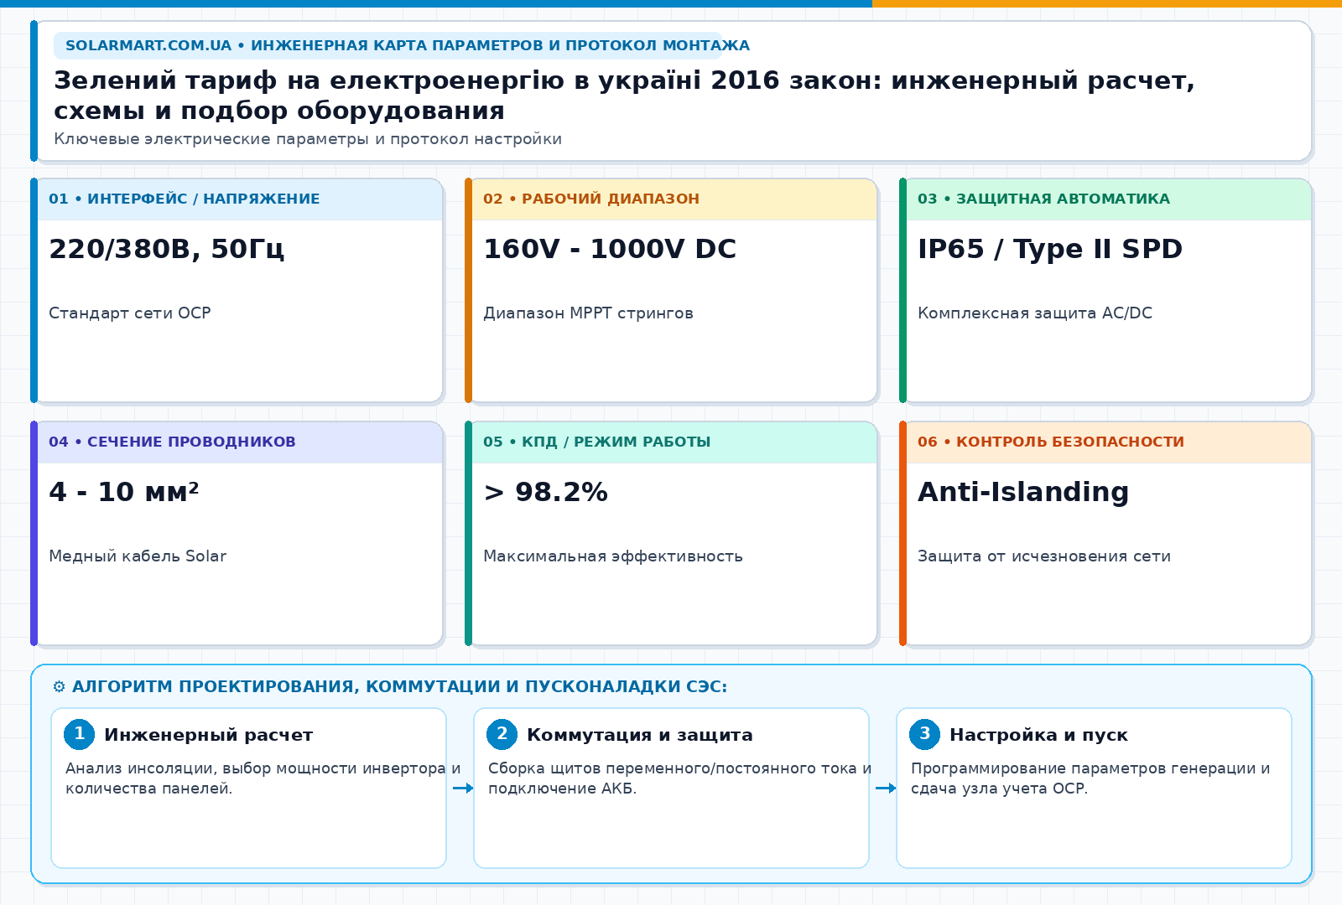This screenshot has width=1342, height=905.
Task: Click the value 4 - 10 мм²
Action: point(124,493)
